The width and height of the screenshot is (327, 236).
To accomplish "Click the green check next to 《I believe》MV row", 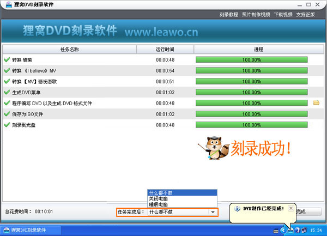I will (7, 70).
